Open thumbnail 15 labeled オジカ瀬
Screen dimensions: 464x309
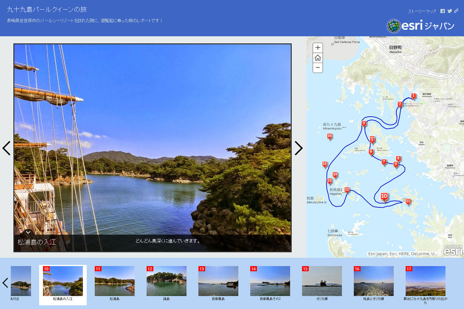pyautogui.click(x=322, y=281)
